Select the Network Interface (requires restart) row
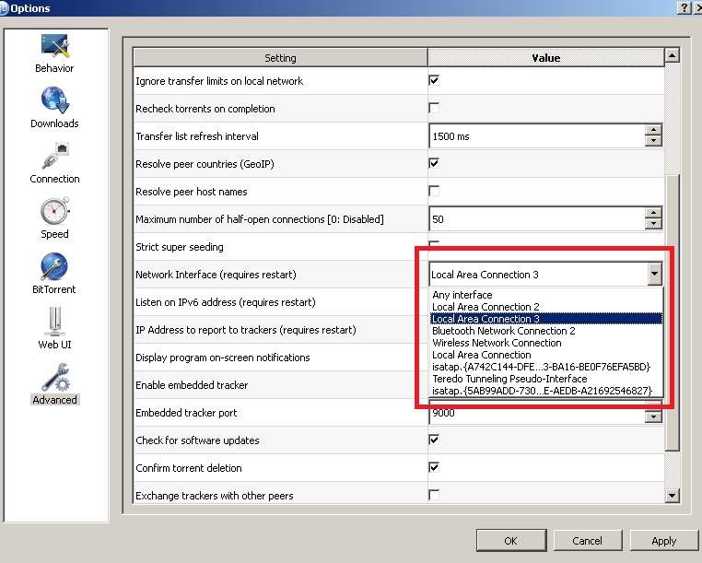The height and width of the screenshot is (563, 702). coord(280,274)
